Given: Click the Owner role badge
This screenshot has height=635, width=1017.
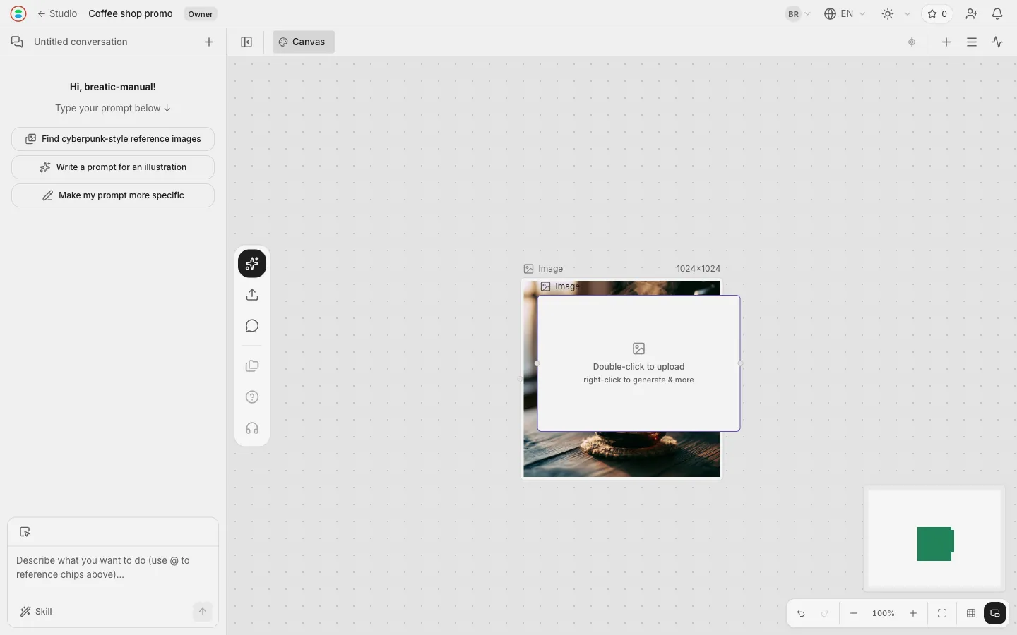Looking at the screenshot, I should (x=201, y=14).
